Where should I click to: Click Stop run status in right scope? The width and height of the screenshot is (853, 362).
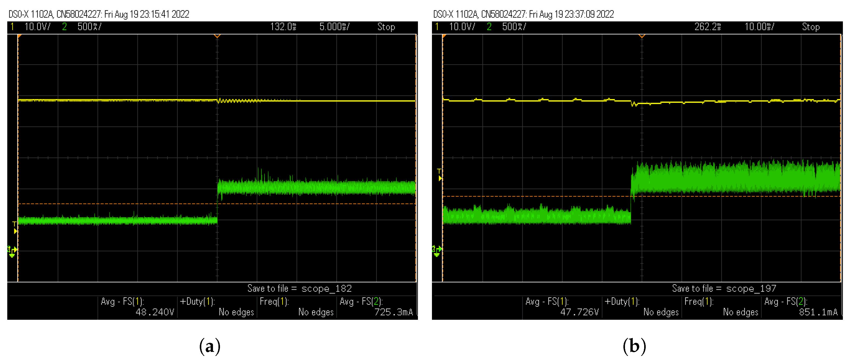[811, 27]
